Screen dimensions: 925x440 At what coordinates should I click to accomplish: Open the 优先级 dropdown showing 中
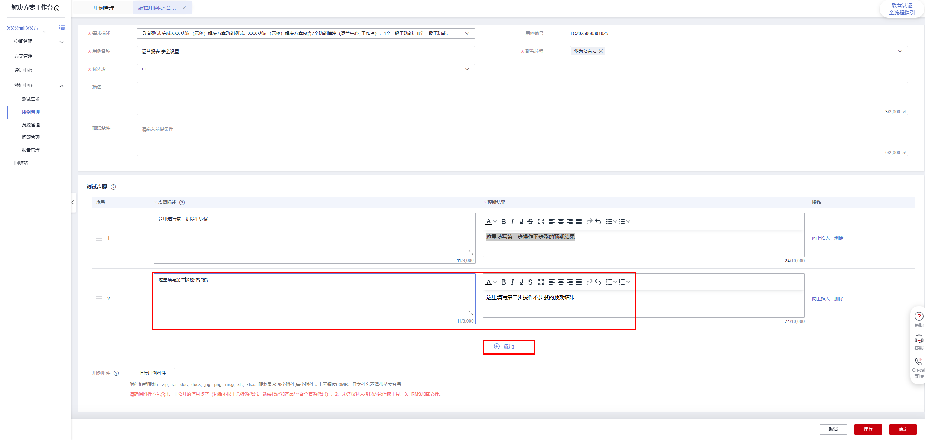467,69
